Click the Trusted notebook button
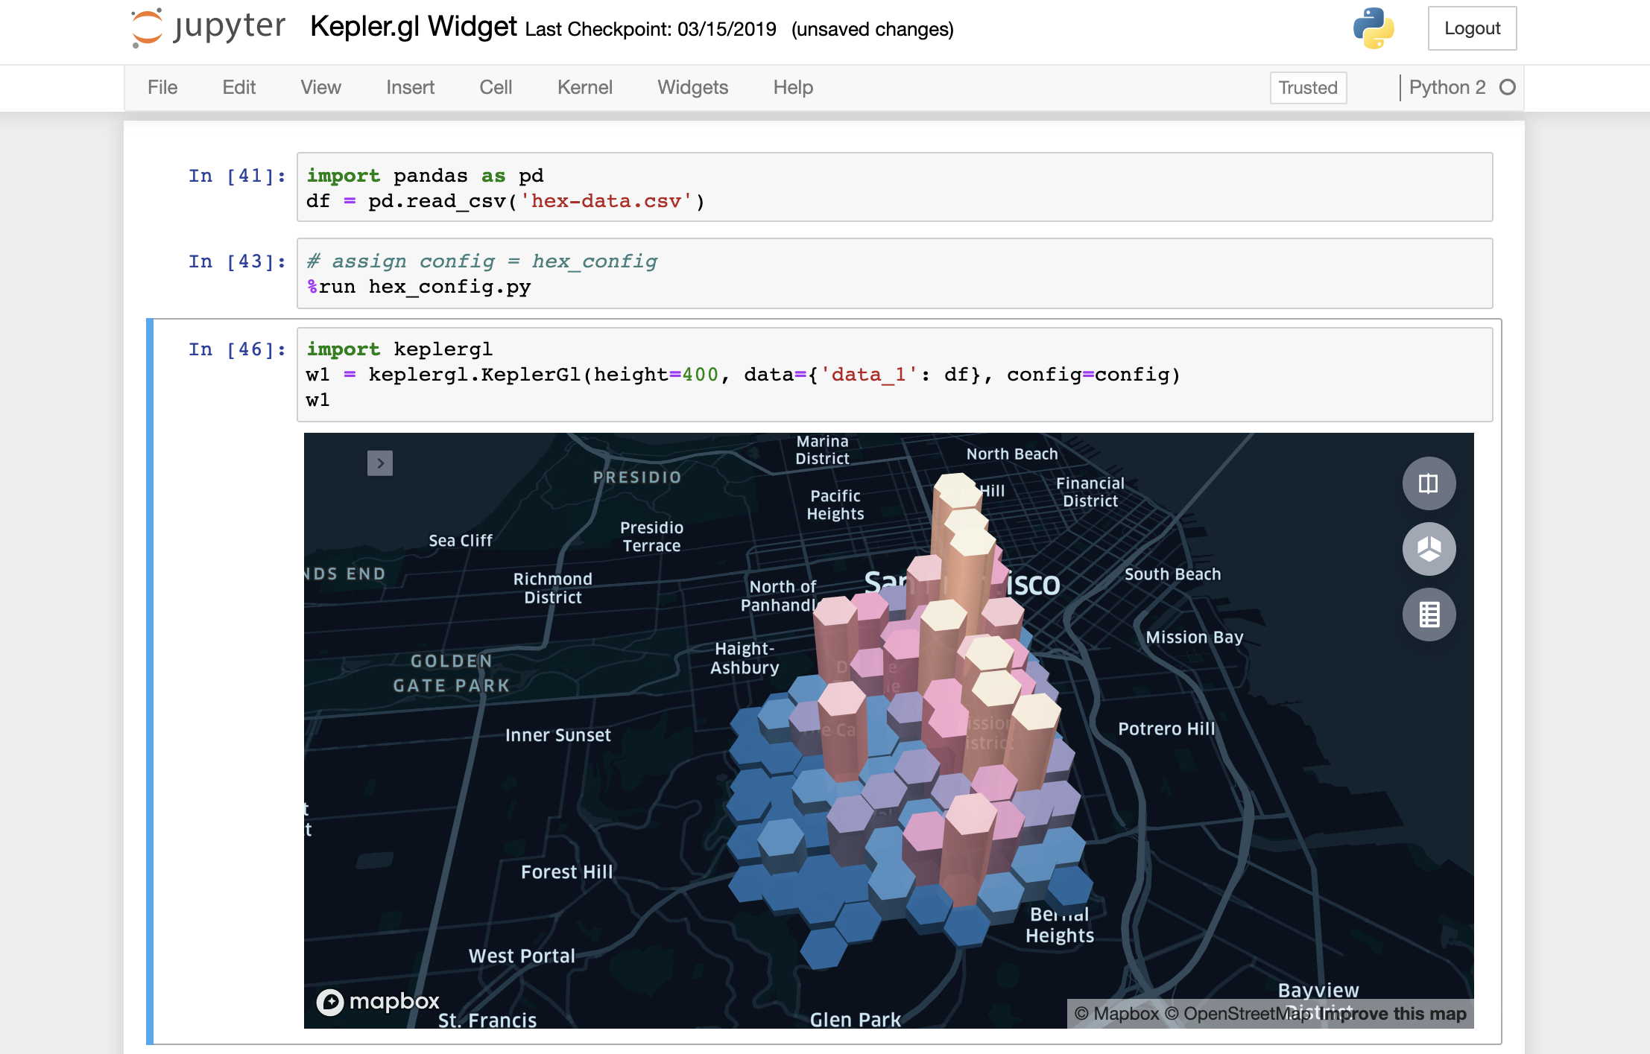 [1307, 87]
